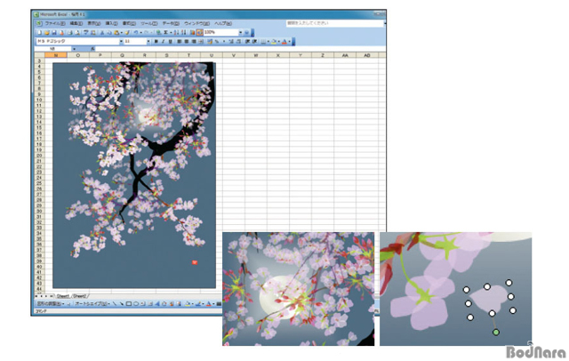Pick the Rectangle tool in the Drawing toolbar
Image resolution: width=569 pixels, height=361 pixels.
pyautogui.click(x=129, y=304)
